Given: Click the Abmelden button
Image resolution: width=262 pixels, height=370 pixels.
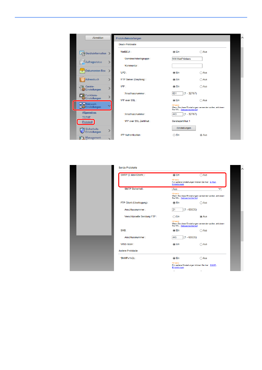Looking at the screenshot, I should (98, 38).
